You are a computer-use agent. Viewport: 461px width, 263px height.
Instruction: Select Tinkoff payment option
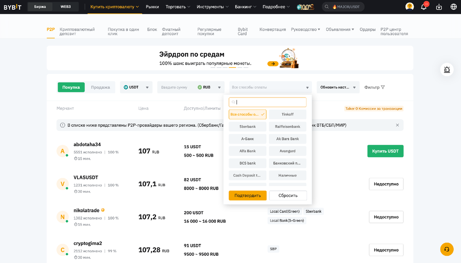tap(288, 114)
